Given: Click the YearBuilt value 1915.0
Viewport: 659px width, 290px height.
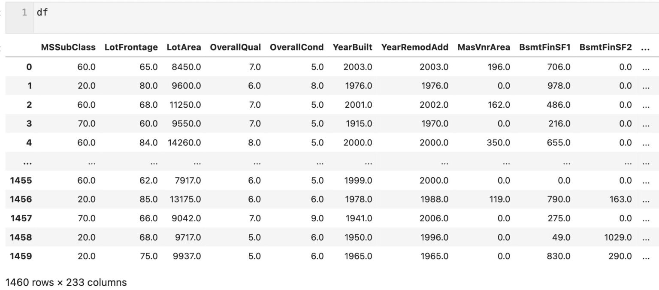Looking at the screenshot, I should pyautogui.click(x=359, y=124).
